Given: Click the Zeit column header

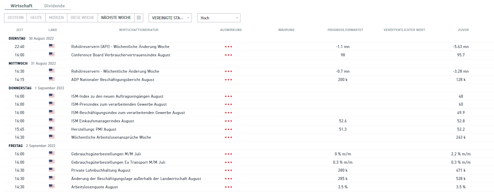Looking at the screenshot, I should (x=20, y=30).
